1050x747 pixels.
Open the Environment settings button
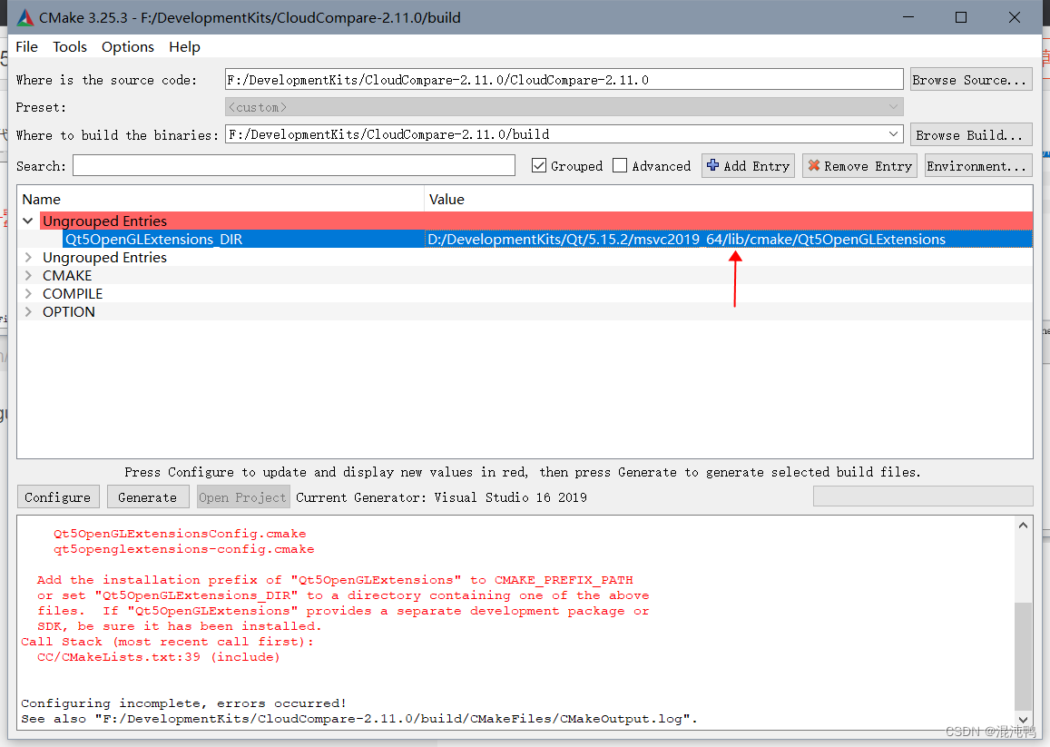click(x=977, y=165)
